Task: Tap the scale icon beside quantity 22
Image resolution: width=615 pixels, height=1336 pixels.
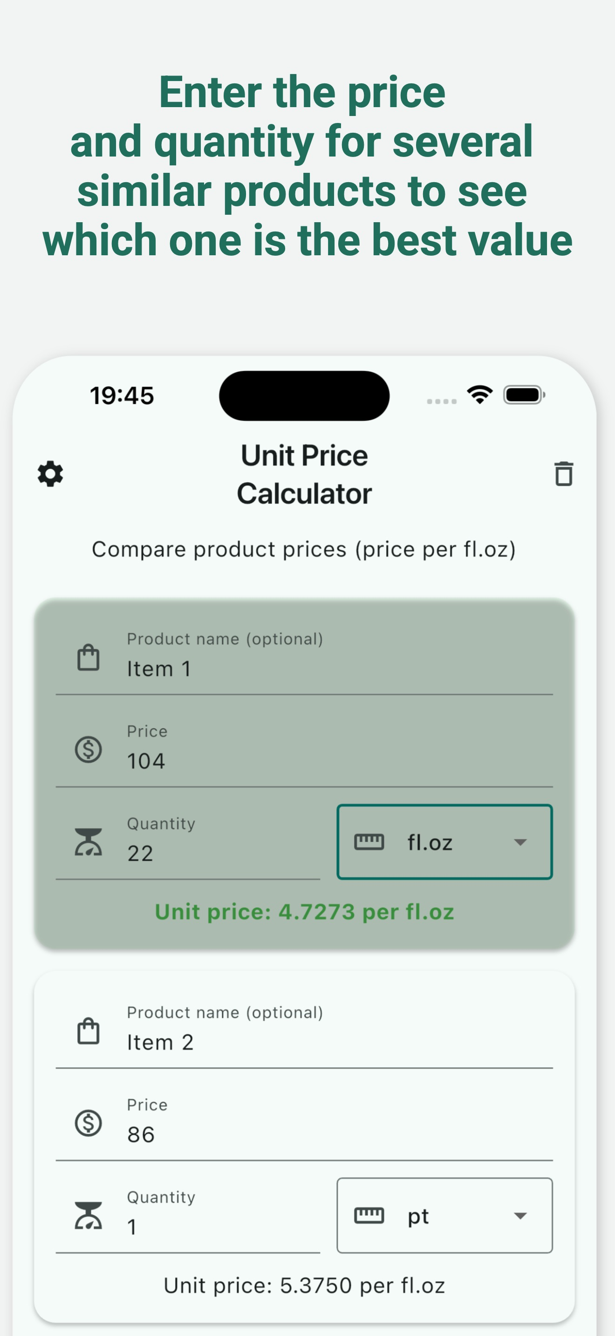Action: coord(88,842)
